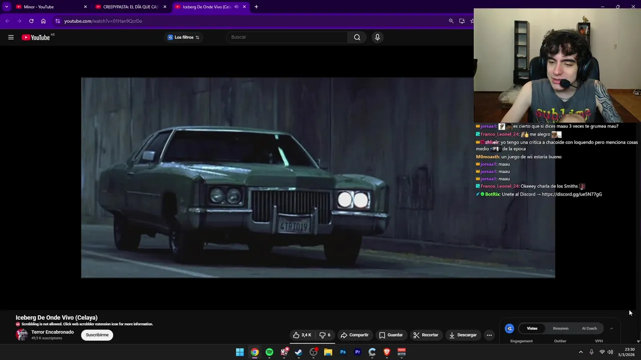641x360 pixels.
Task: Open the Discord invite link in chat
Action: (x=572, y=194)
